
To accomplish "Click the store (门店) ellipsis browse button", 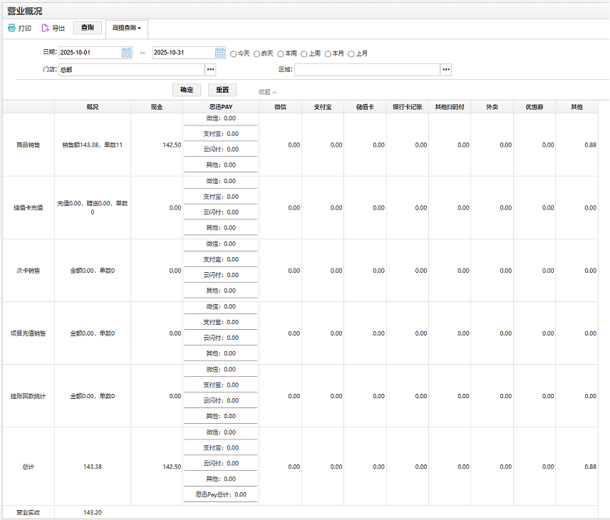I will [x=210, y=70].
